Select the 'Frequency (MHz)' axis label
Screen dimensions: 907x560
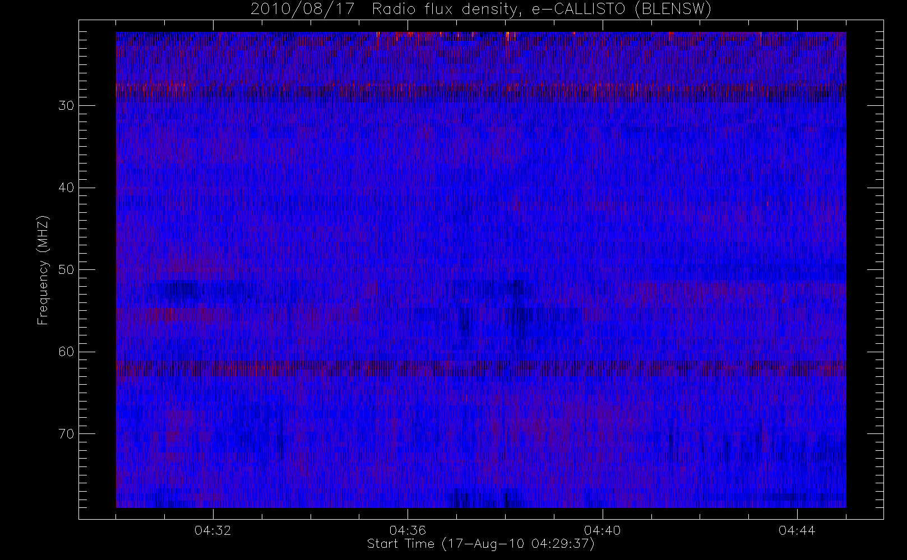click(x=43, y=270)
